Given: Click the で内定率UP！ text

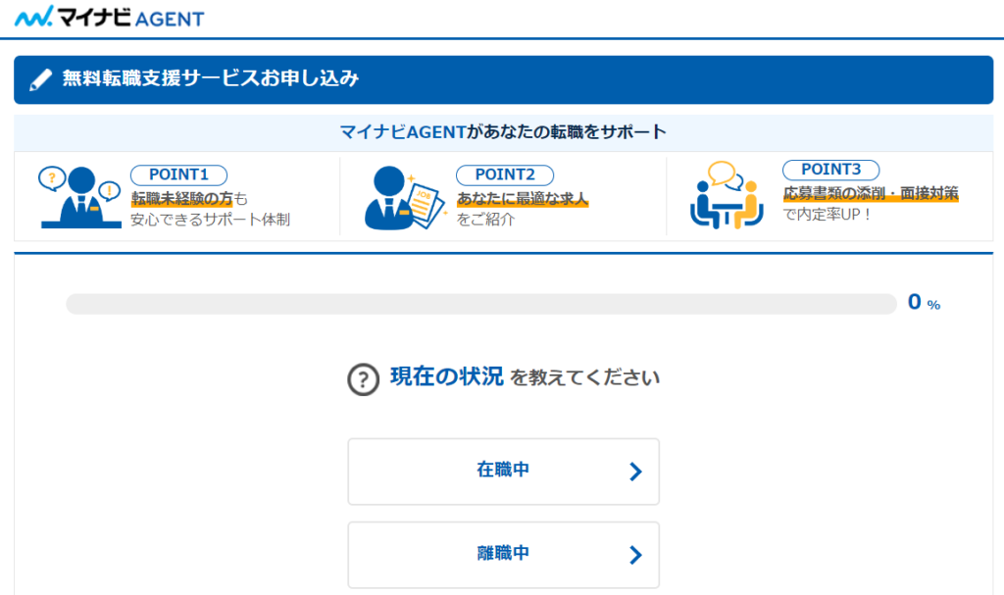Looking at the screenshot, I should pos(827,215).
